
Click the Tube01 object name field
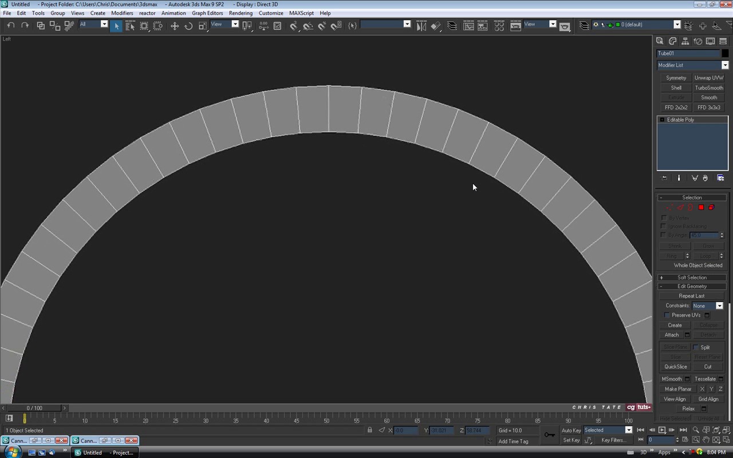(x=688, y=53)
